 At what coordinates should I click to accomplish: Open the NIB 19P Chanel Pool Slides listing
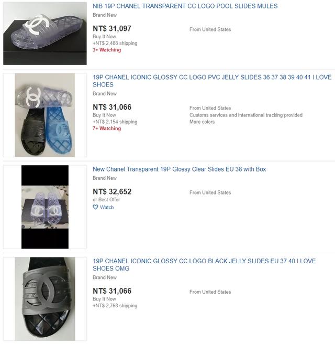185,6
